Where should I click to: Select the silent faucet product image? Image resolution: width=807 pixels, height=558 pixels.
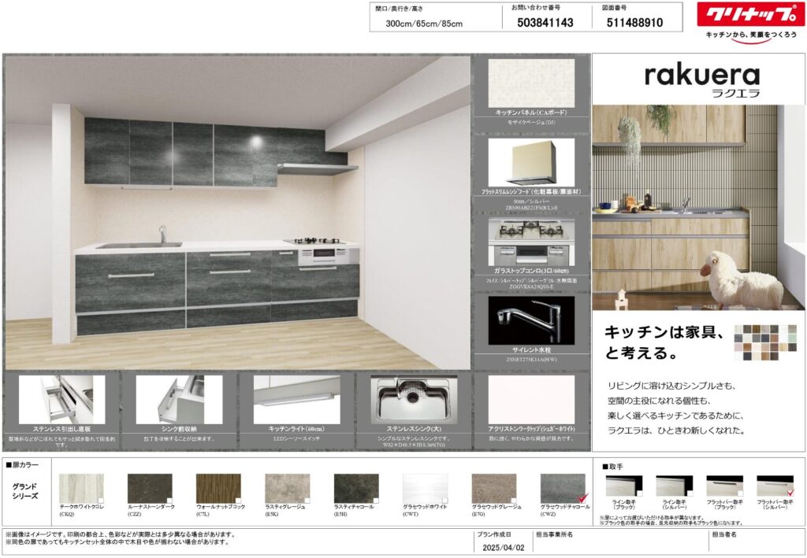tap(530, 320)
